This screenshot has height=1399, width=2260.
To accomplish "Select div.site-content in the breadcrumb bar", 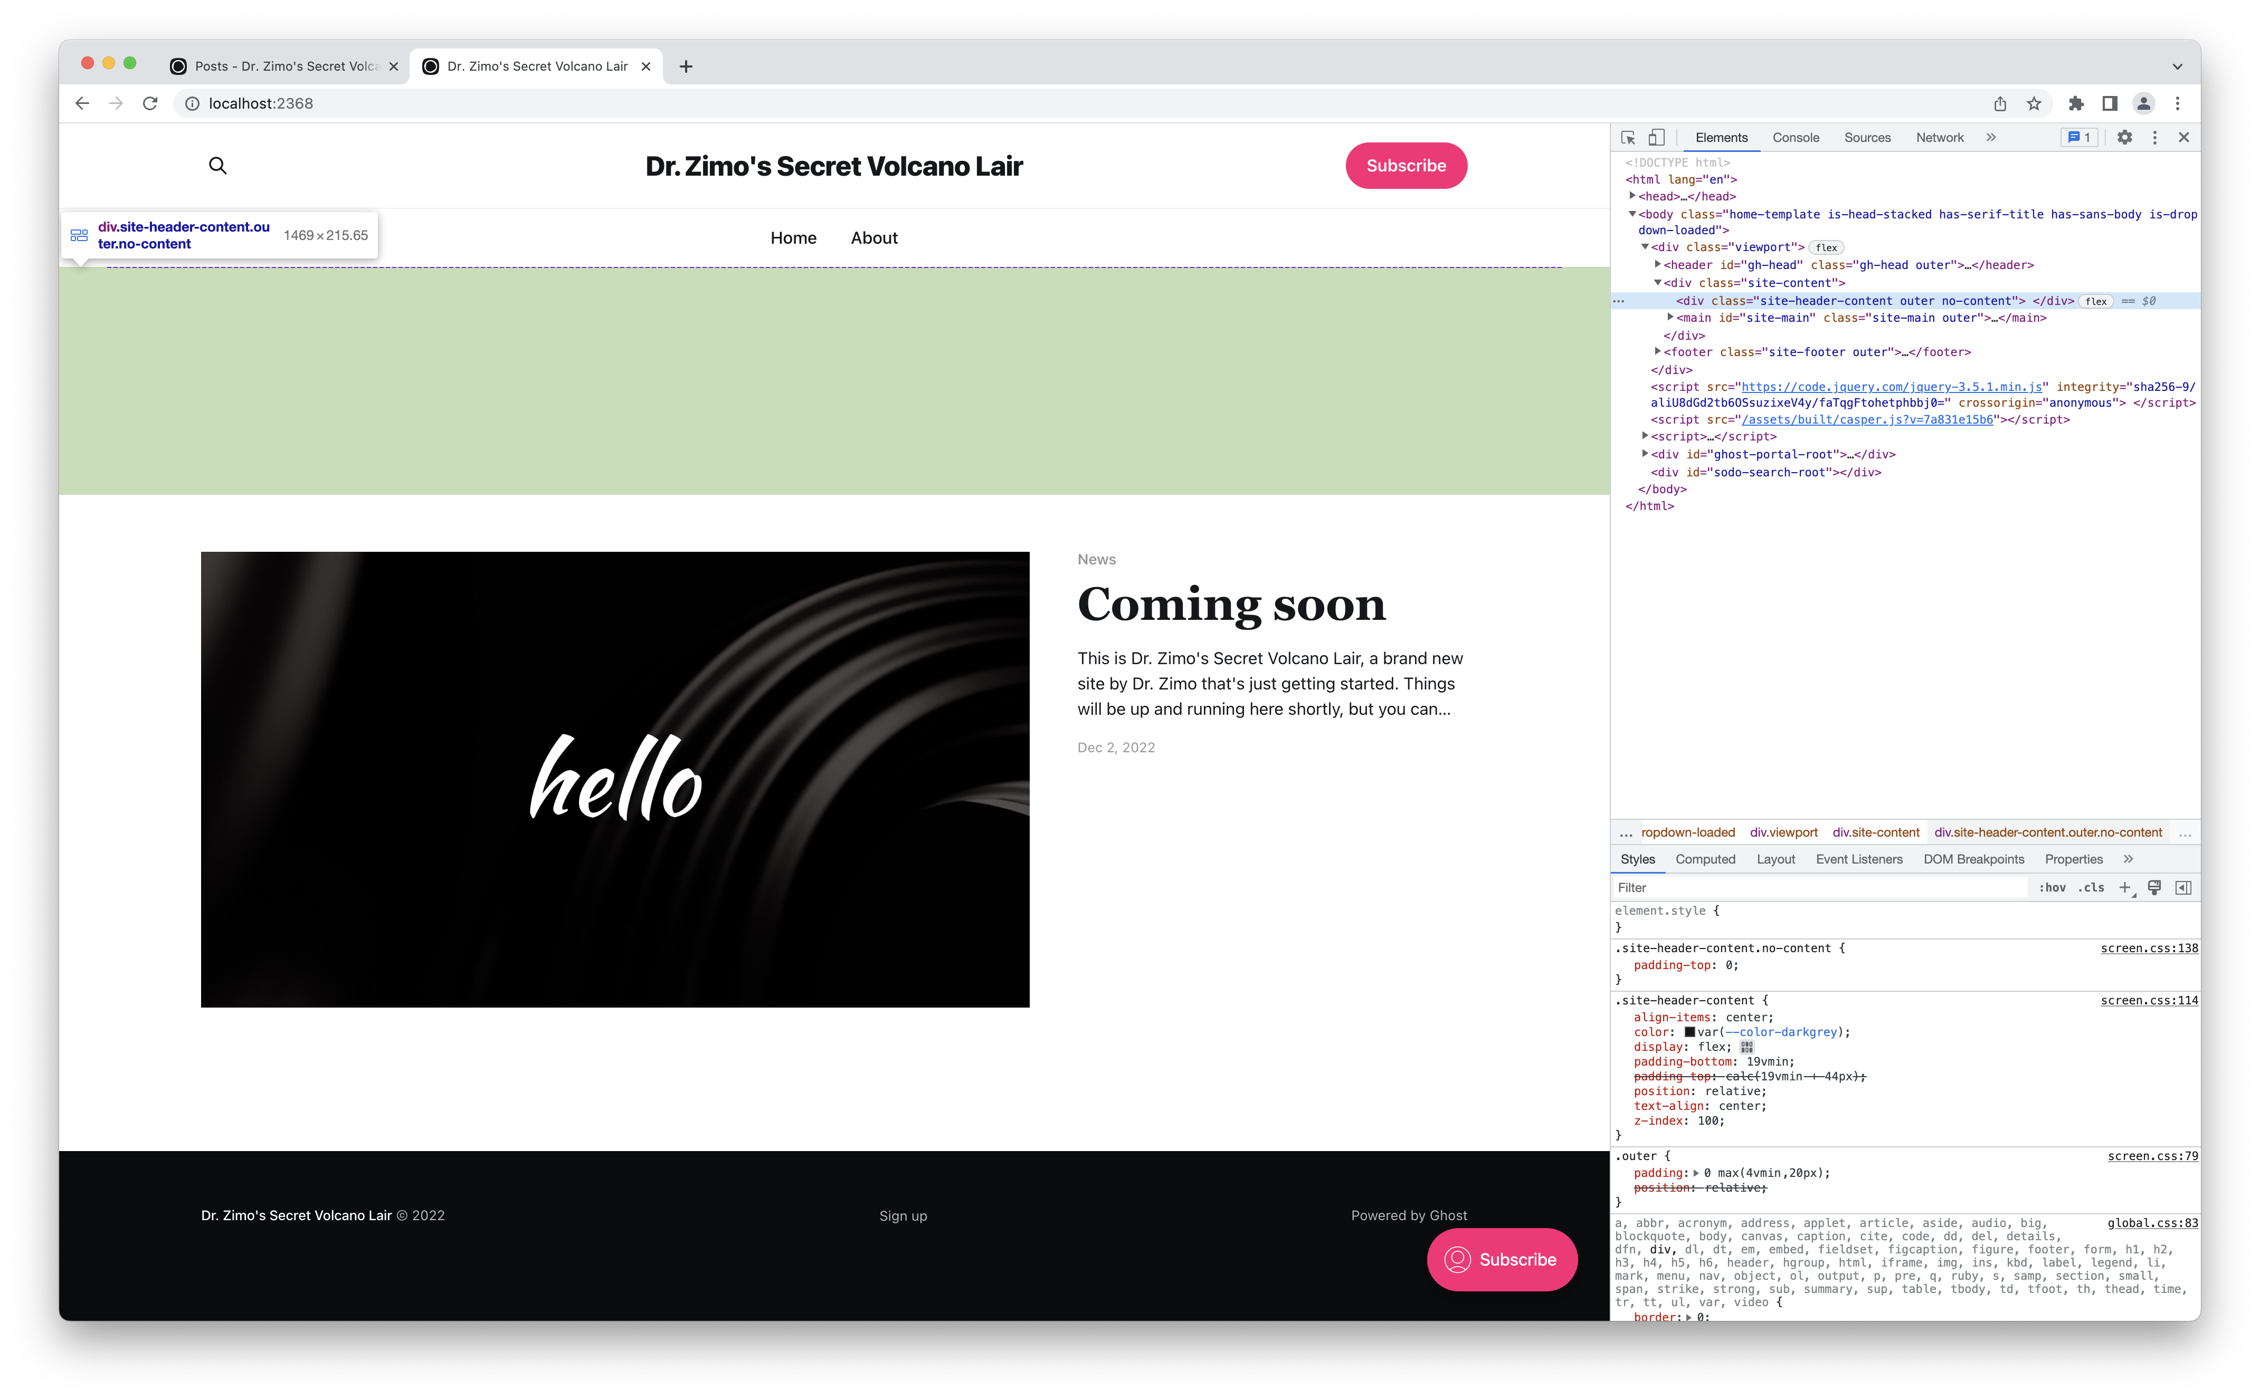I will 1875,832.
